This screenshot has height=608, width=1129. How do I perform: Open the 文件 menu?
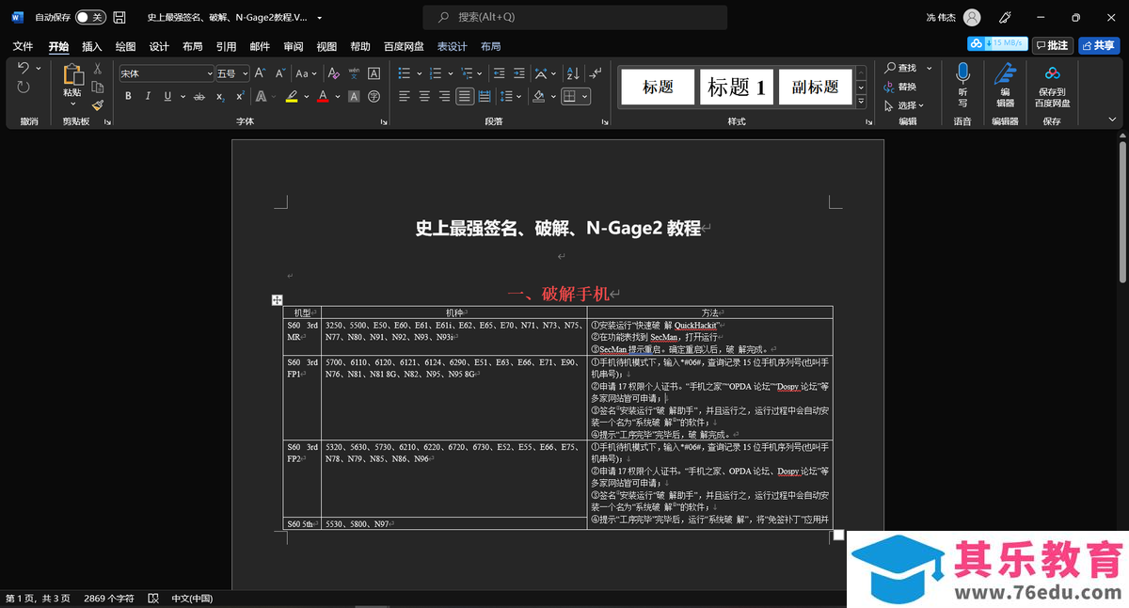coord(23,46)
